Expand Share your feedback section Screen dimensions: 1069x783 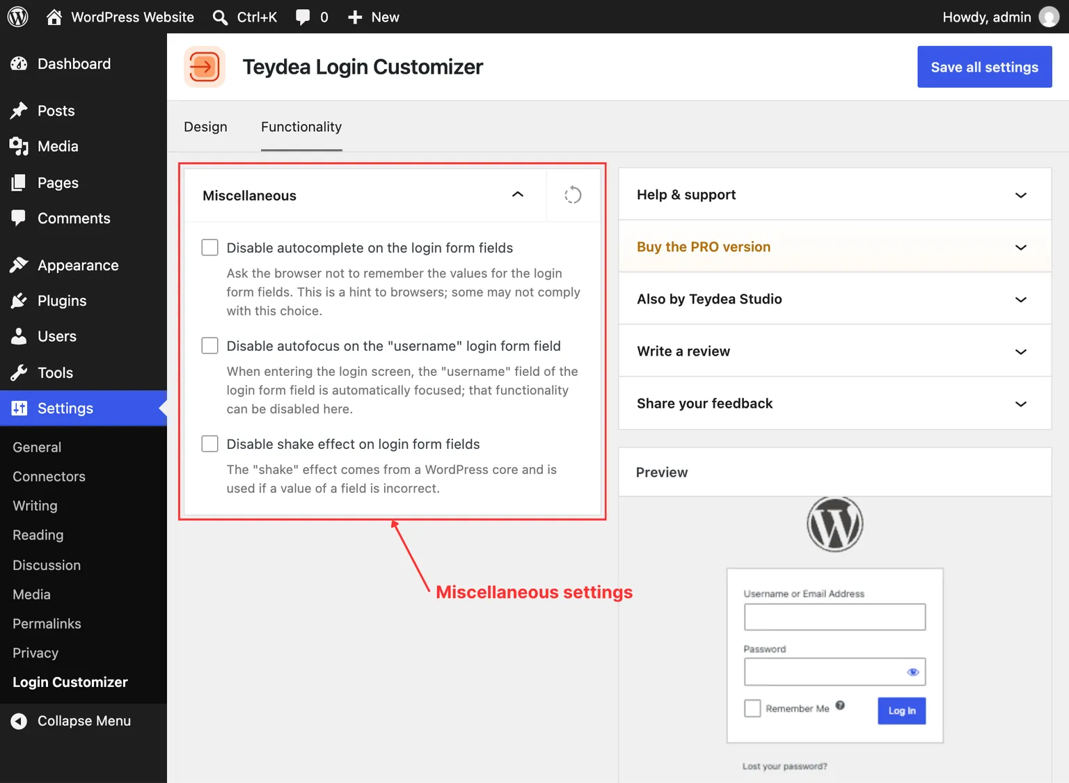835,403
